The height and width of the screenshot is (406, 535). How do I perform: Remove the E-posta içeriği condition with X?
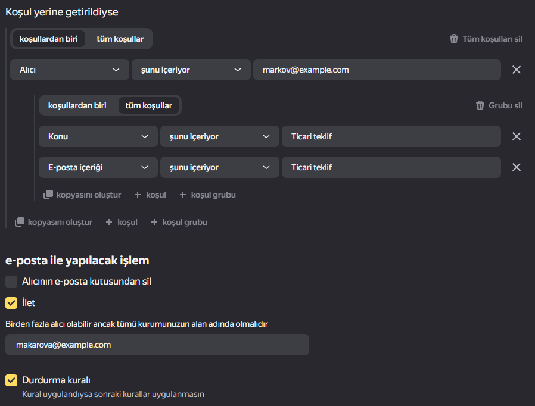pos(517,167)
